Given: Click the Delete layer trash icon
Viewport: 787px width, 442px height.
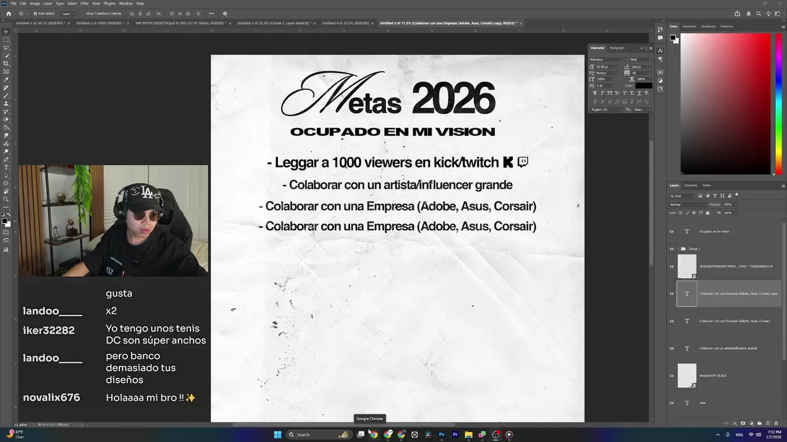Looking at the screenshot, I should (x=776, y=423).
